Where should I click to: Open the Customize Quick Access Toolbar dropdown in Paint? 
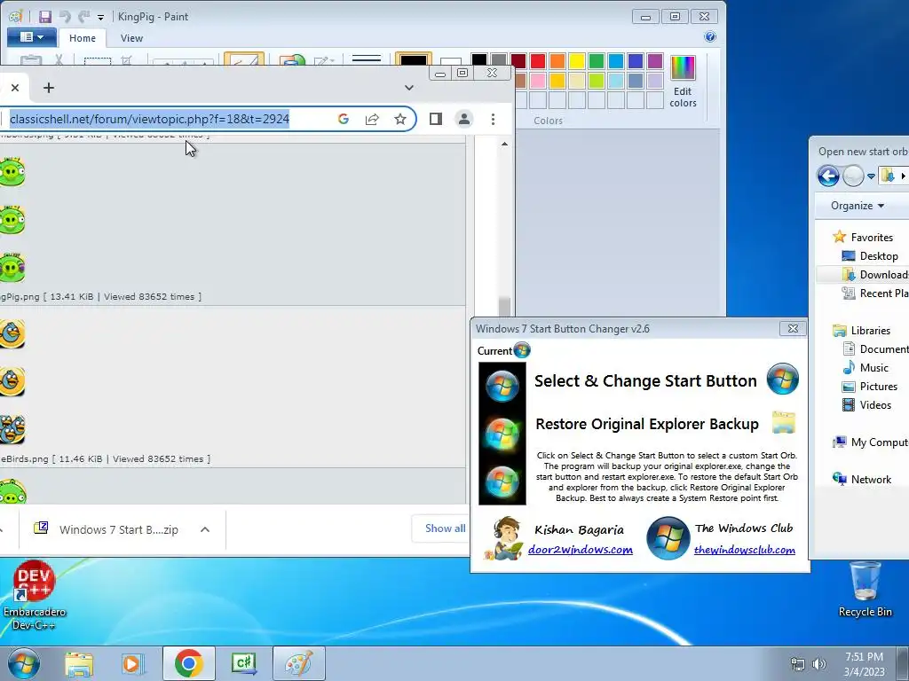tap(100, 18)
